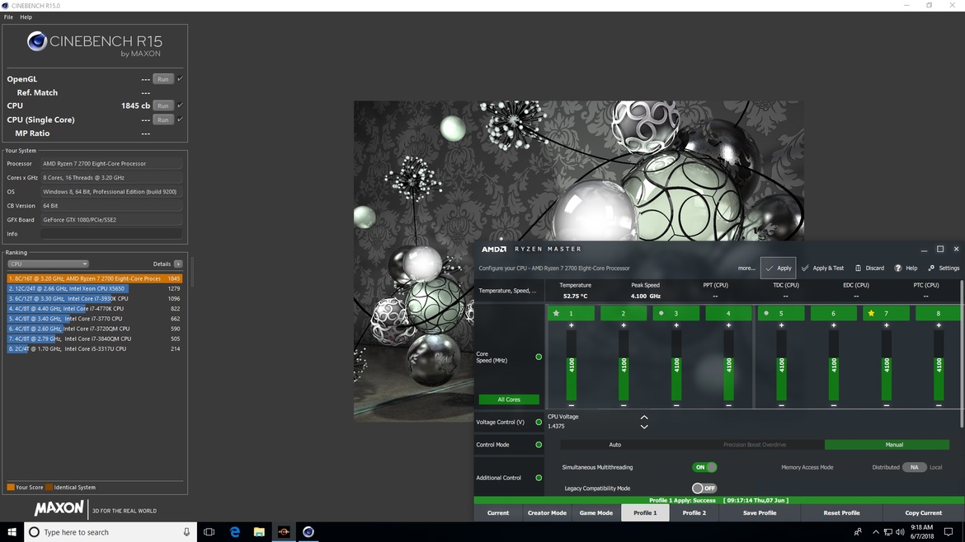Open File Explorer from the taskbar

click(x=259, y=532)
